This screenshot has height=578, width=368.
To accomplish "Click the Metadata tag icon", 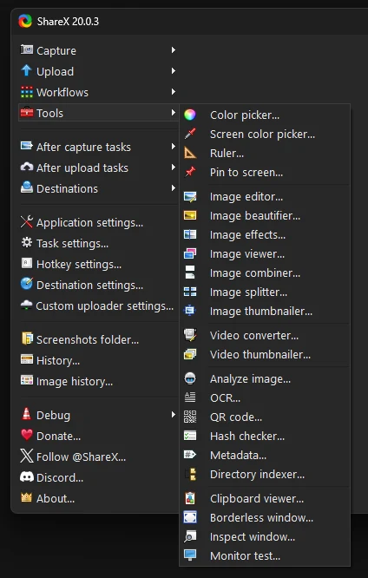I will 190,455.
